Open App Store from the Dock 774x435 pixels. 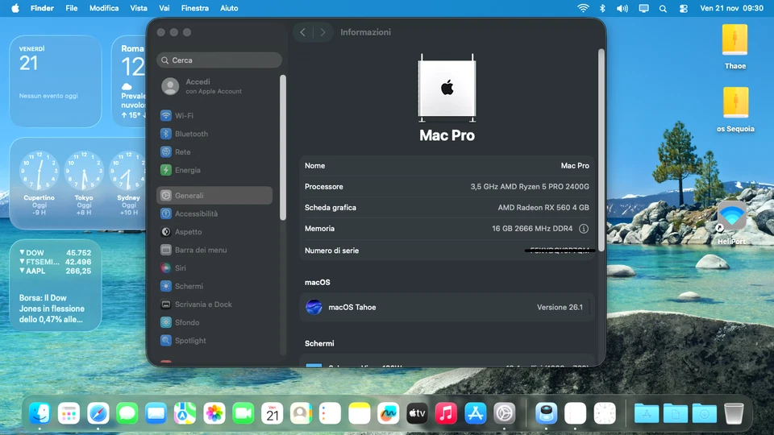[476, 413]
